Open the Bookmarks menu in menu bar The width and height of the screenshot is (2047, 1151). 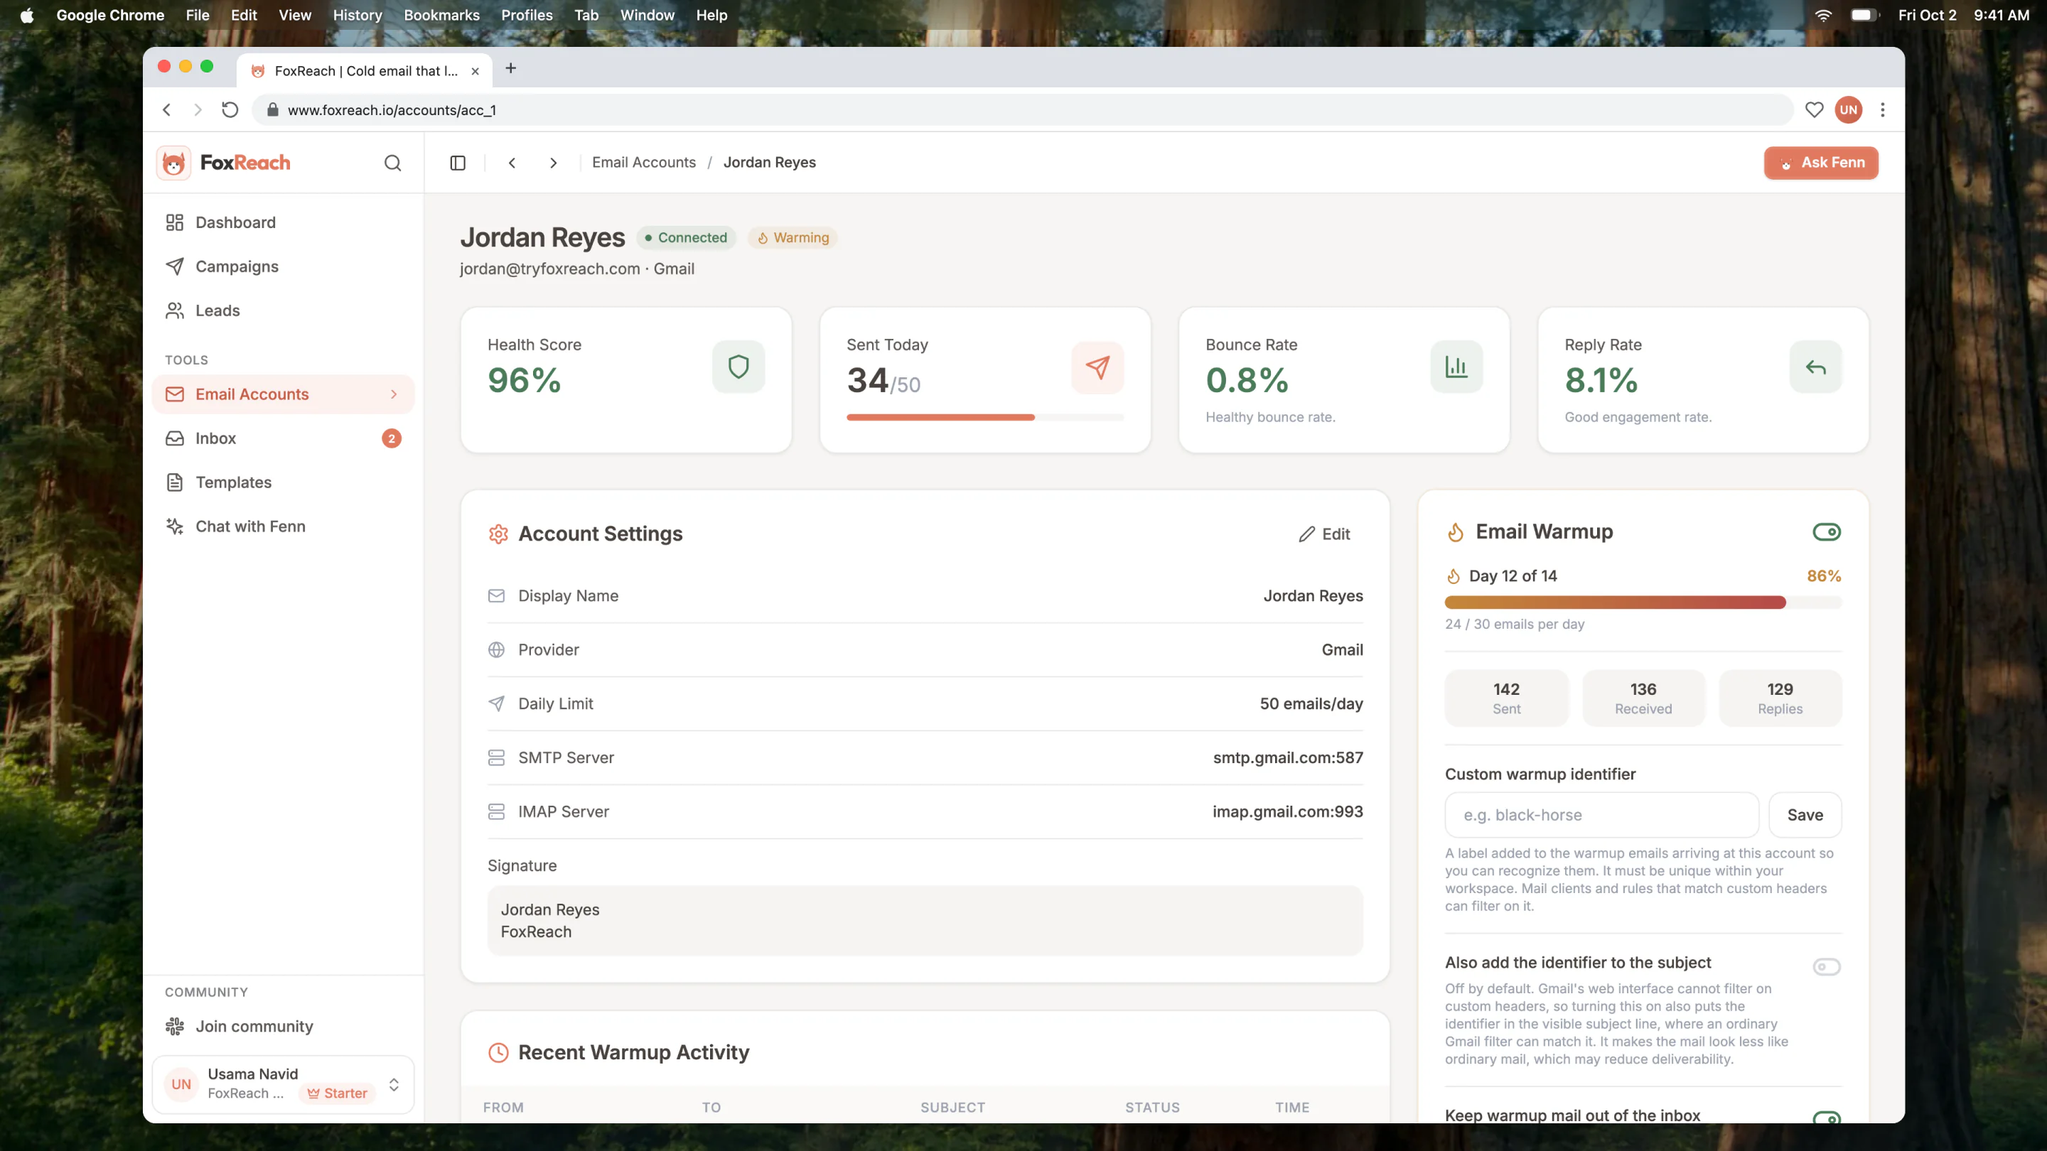pyautogui.click(x=441, y=15)
